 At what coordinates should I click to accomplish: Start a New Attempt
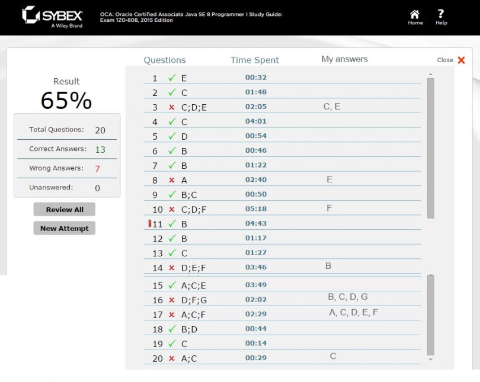[64, 229]
